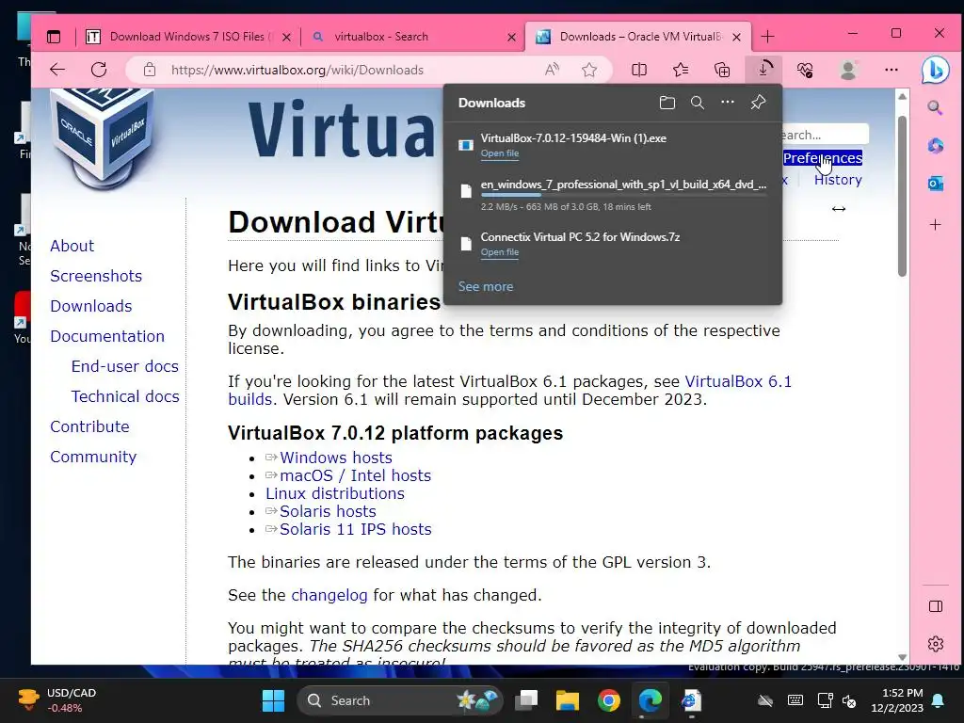The width and height of the screenshot is (964, 723).
Task: Click Solaris 11 IPS hosts link
Action: [355, 529]
